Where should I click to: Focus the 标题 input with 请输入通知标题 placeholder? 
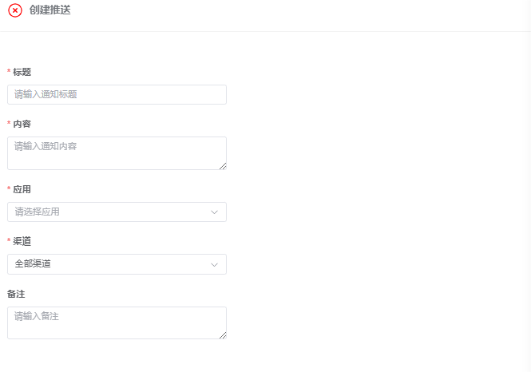[117, 94]
